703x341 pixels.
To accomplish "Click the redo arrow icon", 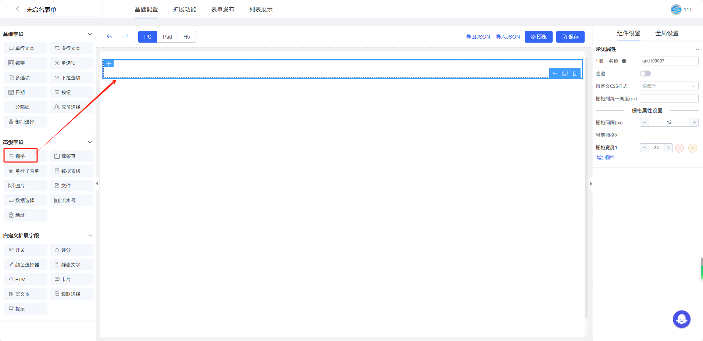I will pyautogui.click(x=125, y=37).
